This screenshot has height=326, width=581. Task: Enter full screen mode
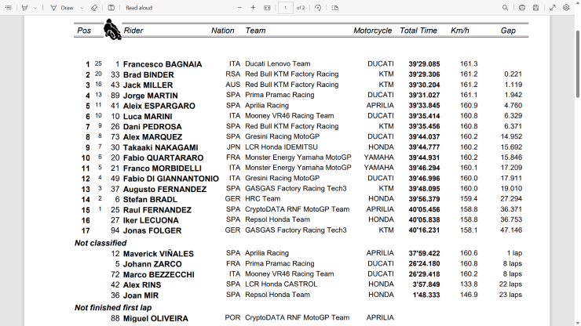click(553, 7)
